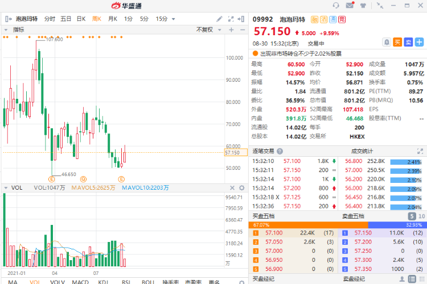
Task: Select the 五日 five-day tab
Action: click(65, 19)
